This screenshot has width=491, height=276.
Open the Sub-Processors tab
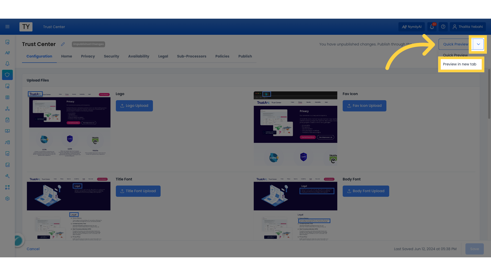(x=192, y=56)
